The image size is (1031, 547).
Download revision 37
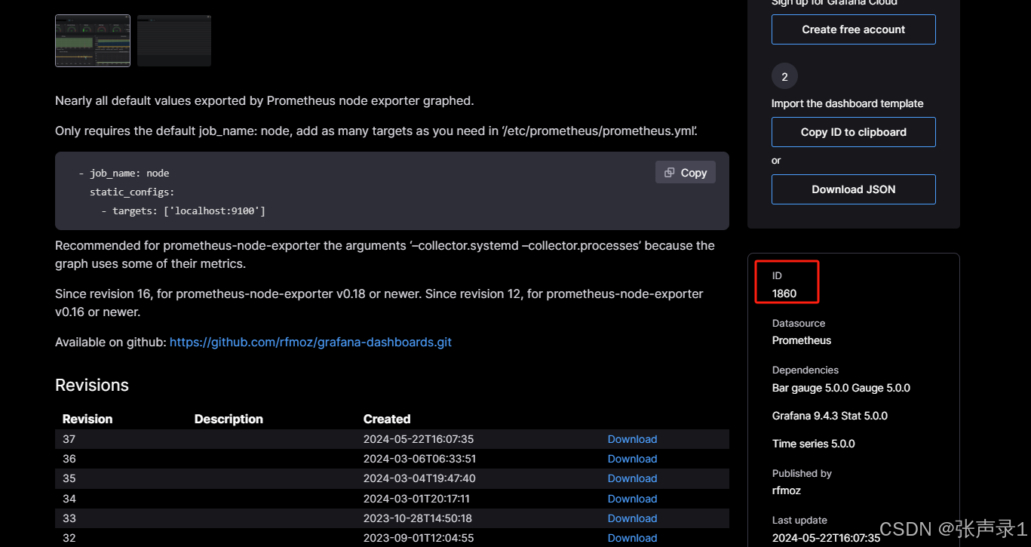click(x=632, y=439)
